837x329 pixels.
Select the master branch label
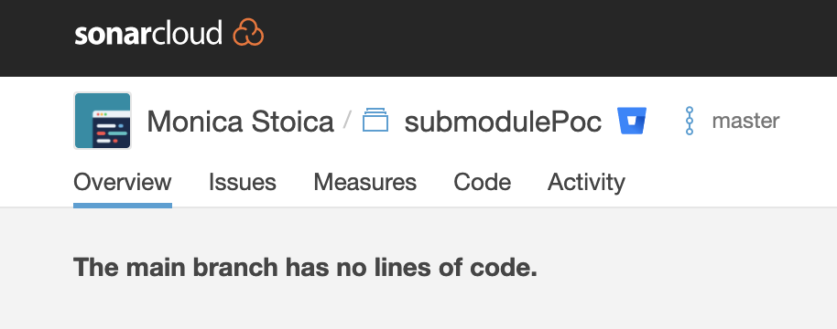[x=745, y=121]
